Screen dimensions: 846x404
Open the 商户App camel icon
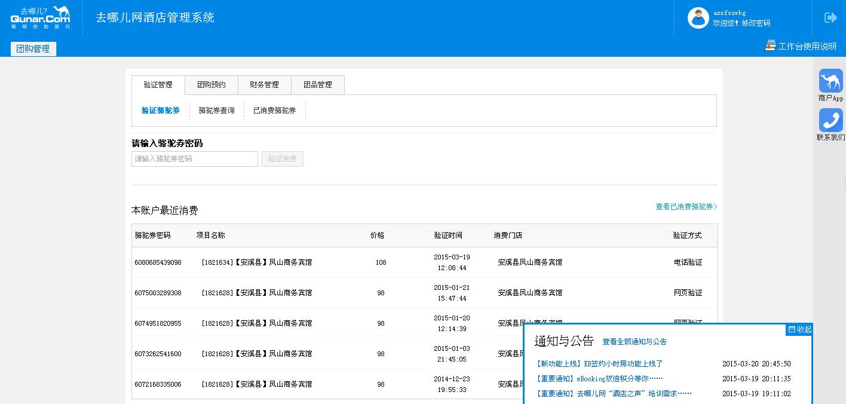tap(830, 81)
